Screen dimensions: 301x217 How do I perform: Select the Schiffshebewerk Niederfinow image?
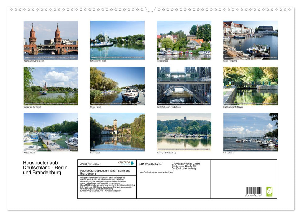pos(184,86)
